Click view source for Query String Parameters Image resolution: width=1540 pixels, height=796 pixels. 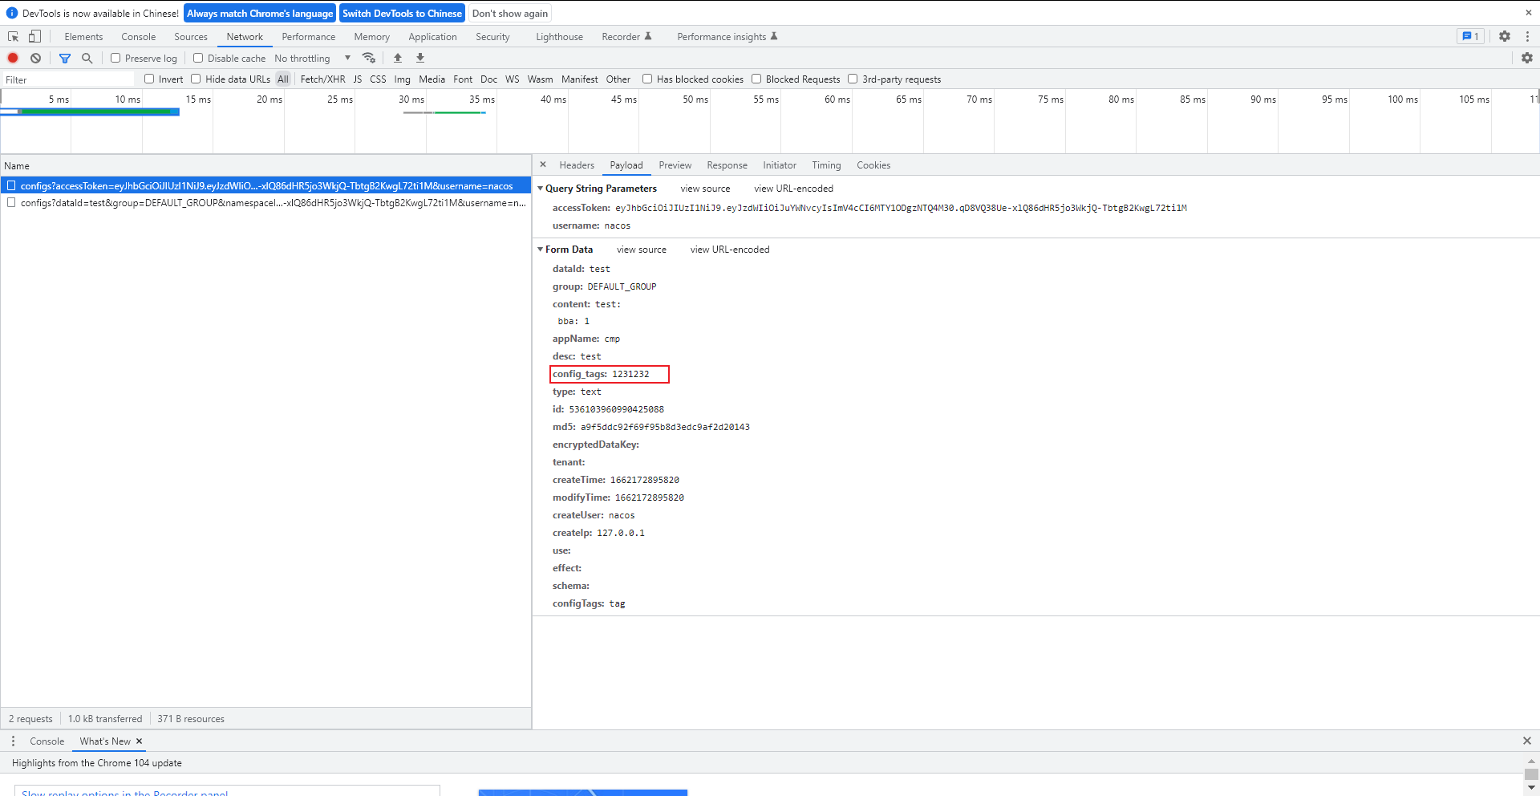coord(705,189)
